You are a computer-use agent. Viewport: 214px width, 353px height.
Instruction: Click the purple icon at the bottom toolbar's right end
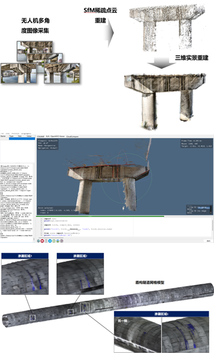pyautogui.click(x=61, y=241)
